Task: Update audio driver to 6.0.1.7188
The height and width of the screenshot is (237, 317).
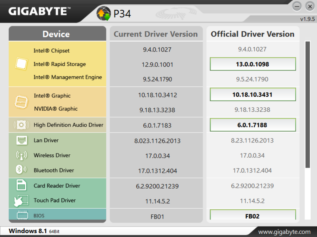Action: click(253, 125)
